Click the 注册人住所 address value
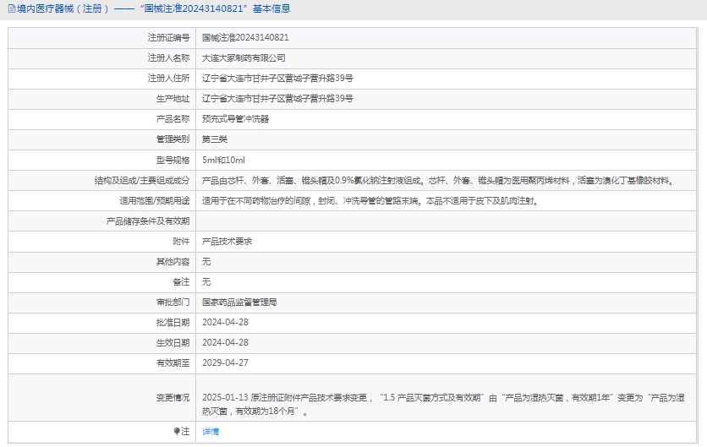Image resolution: width=707 pixels, height=447 pixels. pyautogui.click(x=277, y=79)
